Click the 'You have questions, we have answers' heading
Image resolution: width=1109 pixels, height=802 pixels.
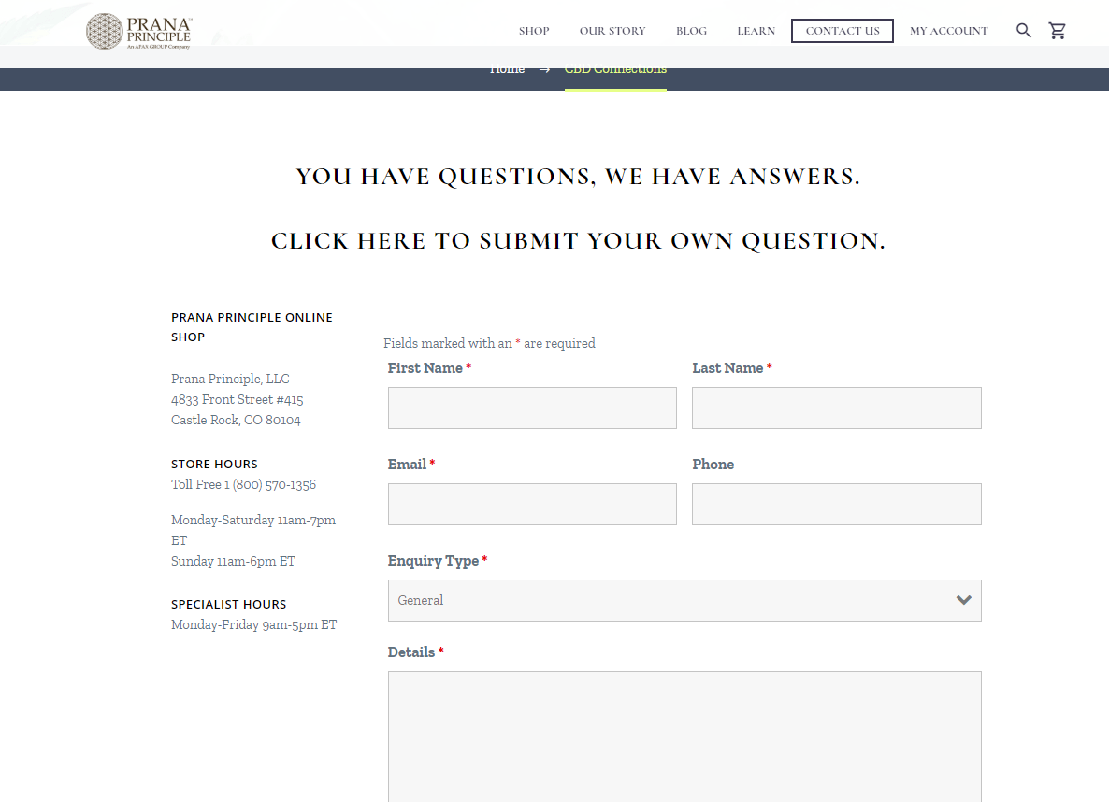pos(578,177)
